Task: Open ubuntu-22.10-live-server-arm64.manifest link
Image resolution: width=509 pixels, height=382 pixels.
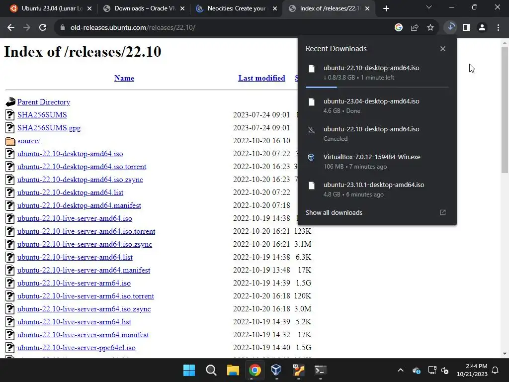Action: (83, 335)
